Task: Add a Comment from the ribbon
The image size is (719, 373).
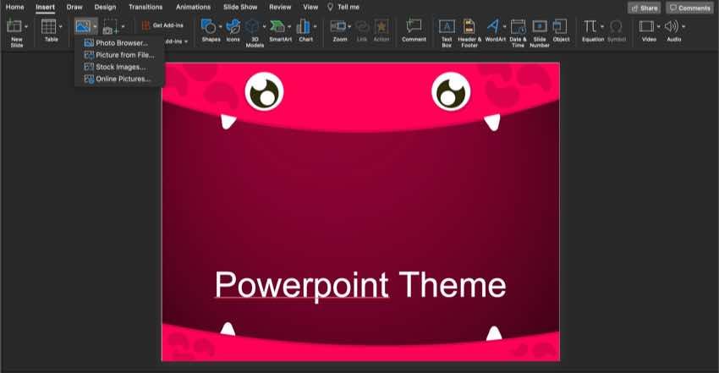Action: click(414, 26)
